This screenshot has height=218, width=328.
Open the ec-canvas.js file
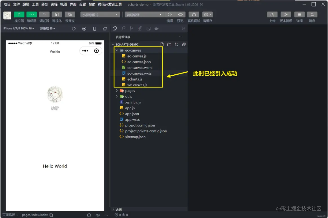tap(137, 56)
